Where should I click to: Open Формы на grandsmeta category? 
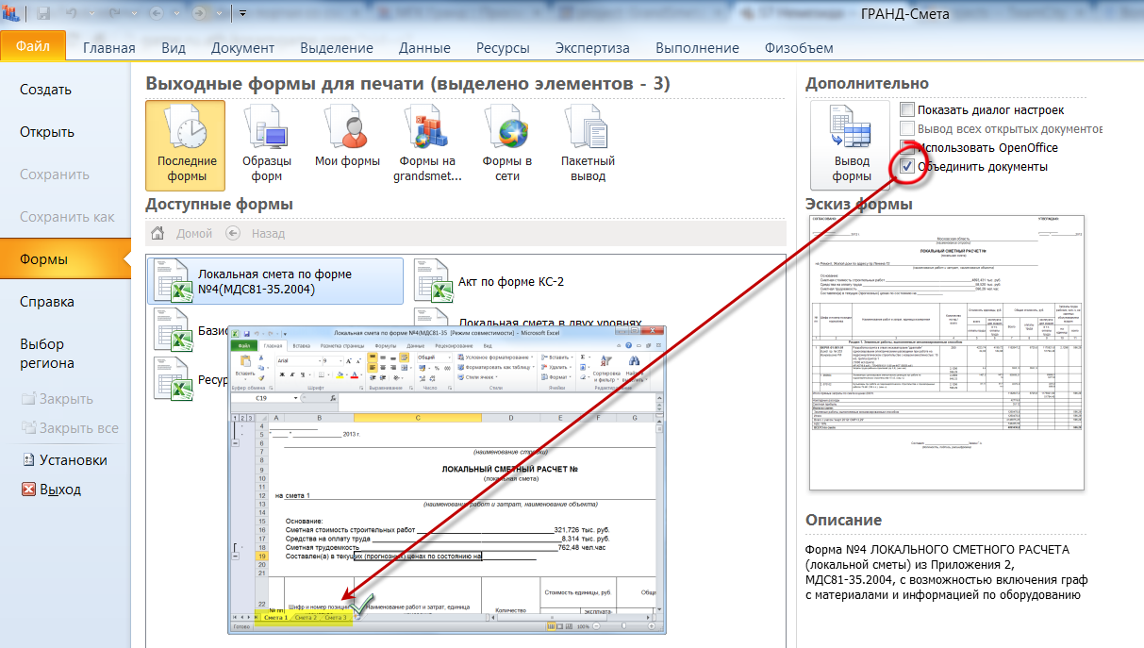[x=427, y=144]
